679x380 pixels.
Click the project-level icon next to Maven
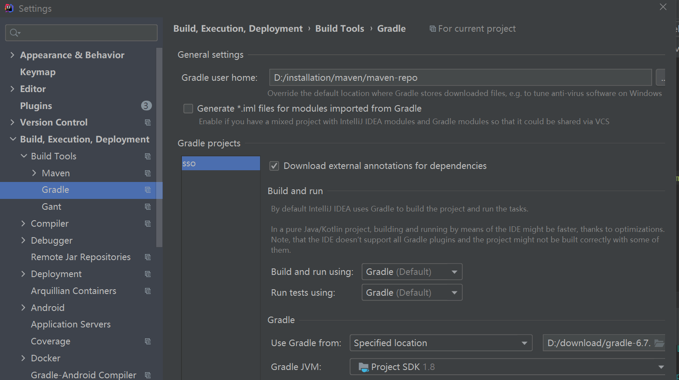[148, 173]
